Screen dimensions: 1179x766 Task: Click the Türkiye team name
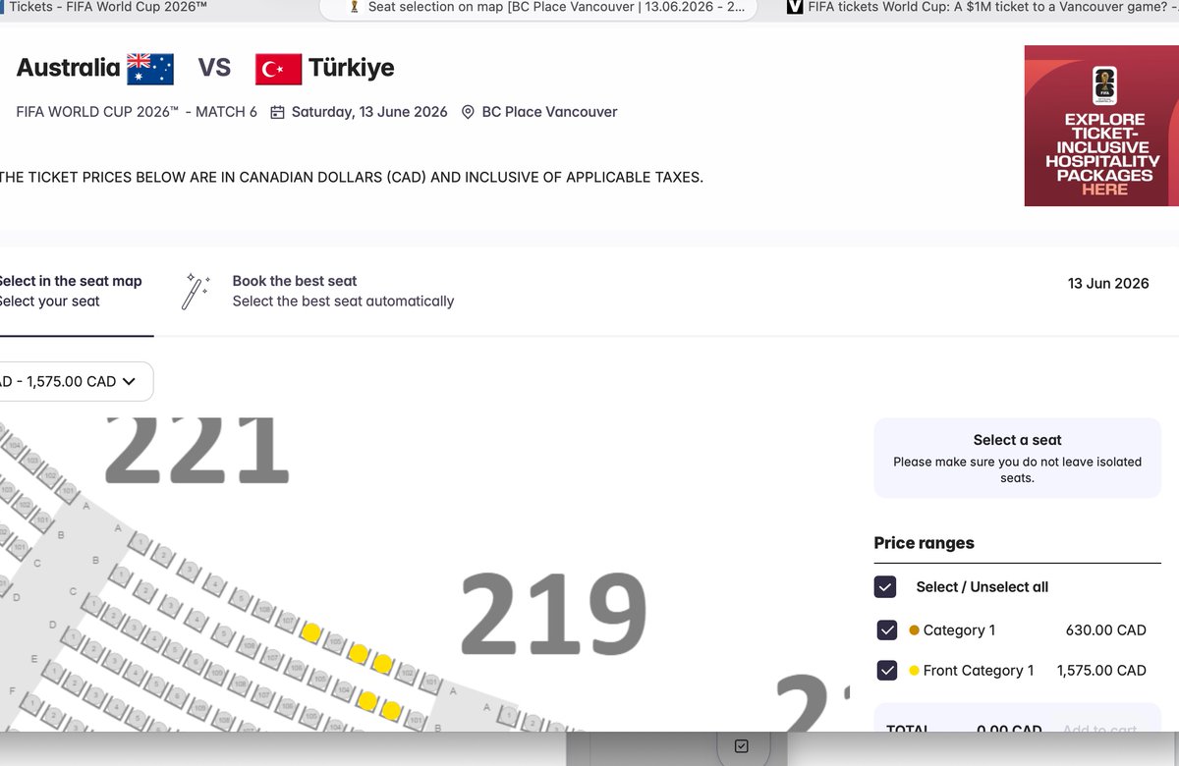352,68
